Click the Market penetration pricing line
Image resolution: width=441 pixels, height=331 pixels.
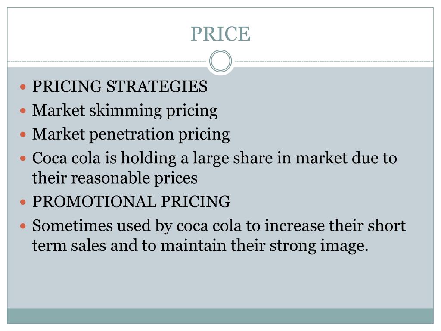tap(131, 134)
